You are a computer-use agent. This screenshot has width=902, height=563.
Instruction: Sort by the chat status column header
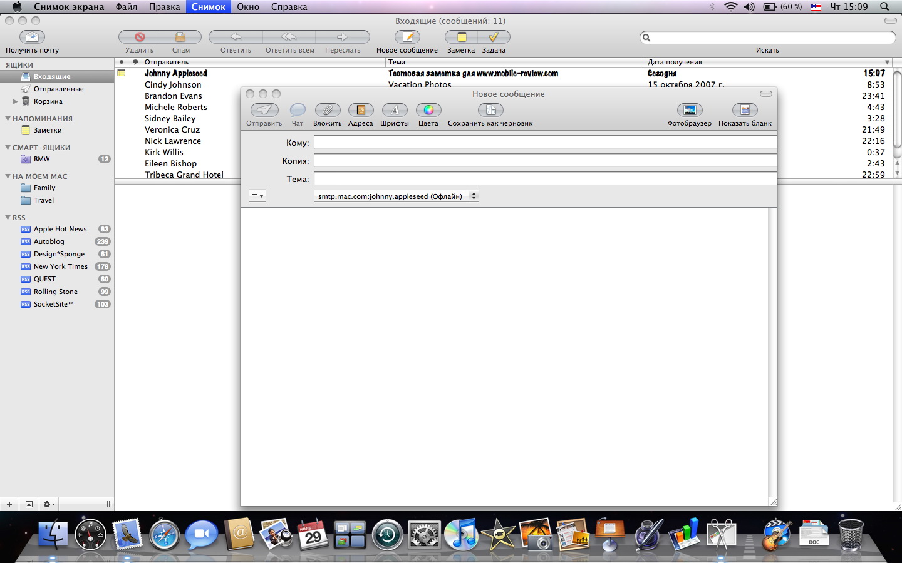click(135, 62)
